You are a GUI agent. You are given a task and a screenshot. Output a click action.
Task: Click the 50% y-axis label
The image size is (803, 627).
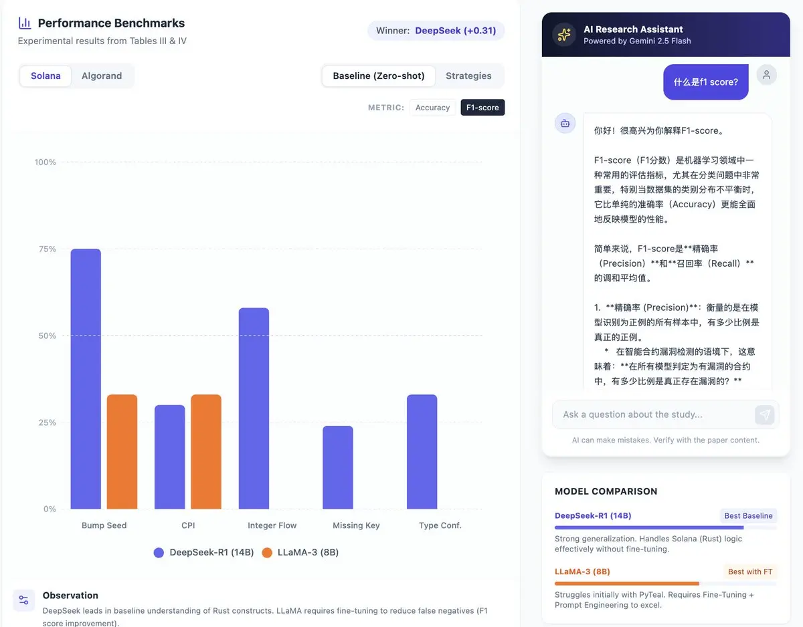coord(48,336)
